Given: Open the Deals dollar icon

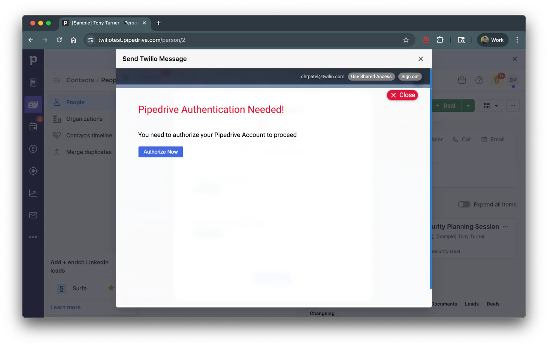Looking at the screenshot, I should (33, 149).
